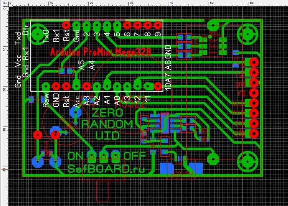Screen dimensions: 288x206
Task: Select the green pad above "Acc" label
Action: (77, 85)
